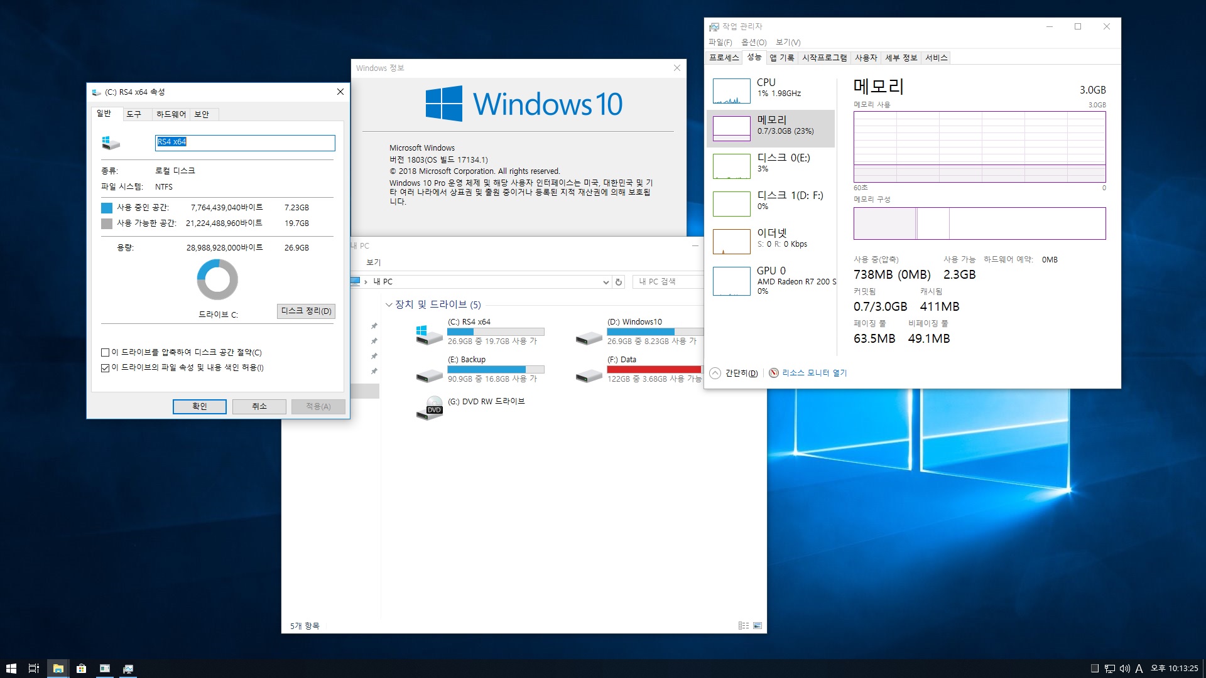1206x678 pixels.
Task: Click the Disk Cleanup button
Action: click(306, 311)
